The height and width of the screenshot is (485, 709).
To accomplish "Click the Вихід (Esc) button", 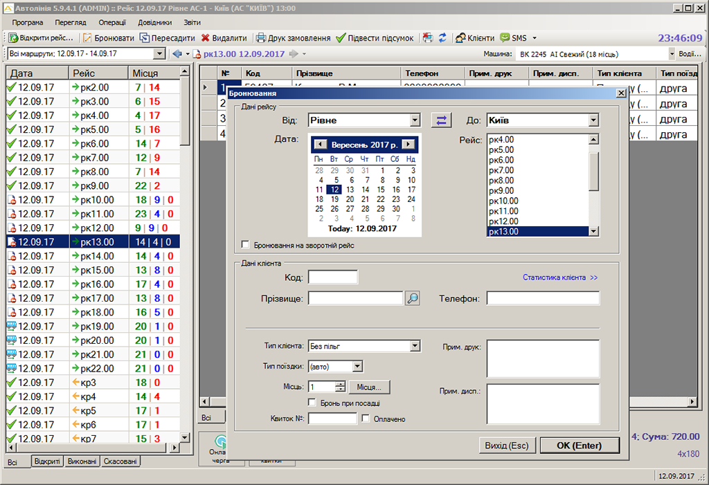I will (507, 446).
